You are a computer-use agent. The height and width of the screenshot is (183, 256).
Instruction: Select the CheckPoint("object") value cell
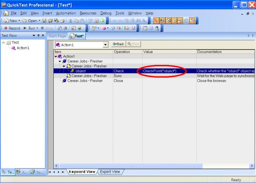pos(169,71)
